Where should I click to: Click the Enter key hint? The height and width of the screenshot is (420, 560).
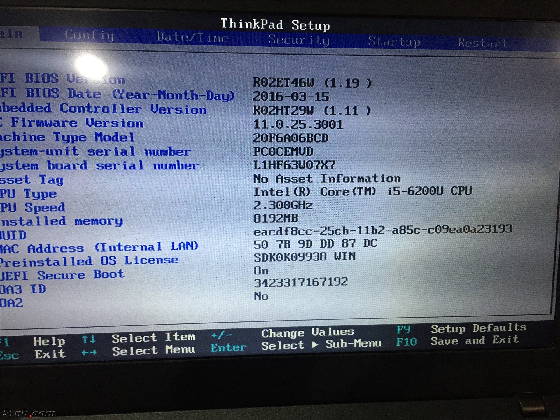(x=228, y=348)
